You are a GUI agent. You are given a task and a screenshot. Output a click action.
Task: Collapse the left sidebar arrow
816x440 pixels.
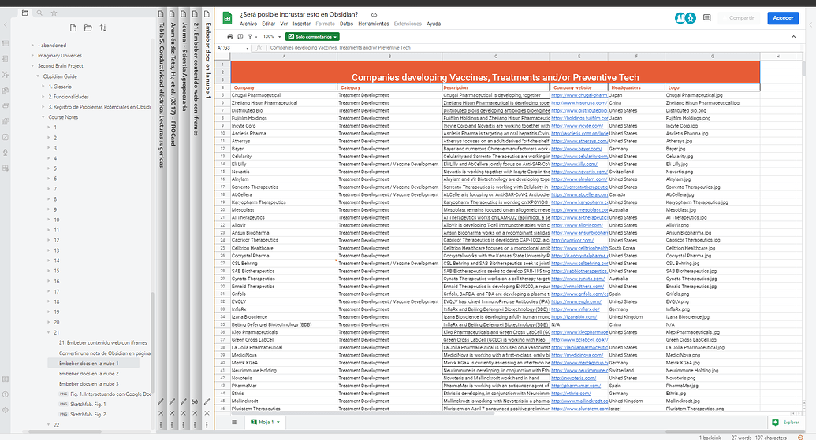click(x=6, y=24)
